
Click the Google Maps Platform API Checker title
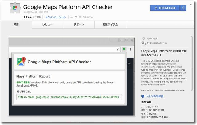point(68,7)
